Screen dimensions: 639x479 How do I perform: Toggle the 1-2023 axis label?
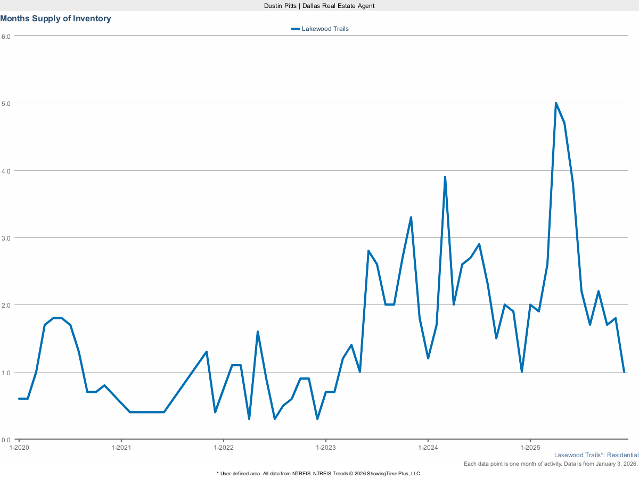pos(327,448)
